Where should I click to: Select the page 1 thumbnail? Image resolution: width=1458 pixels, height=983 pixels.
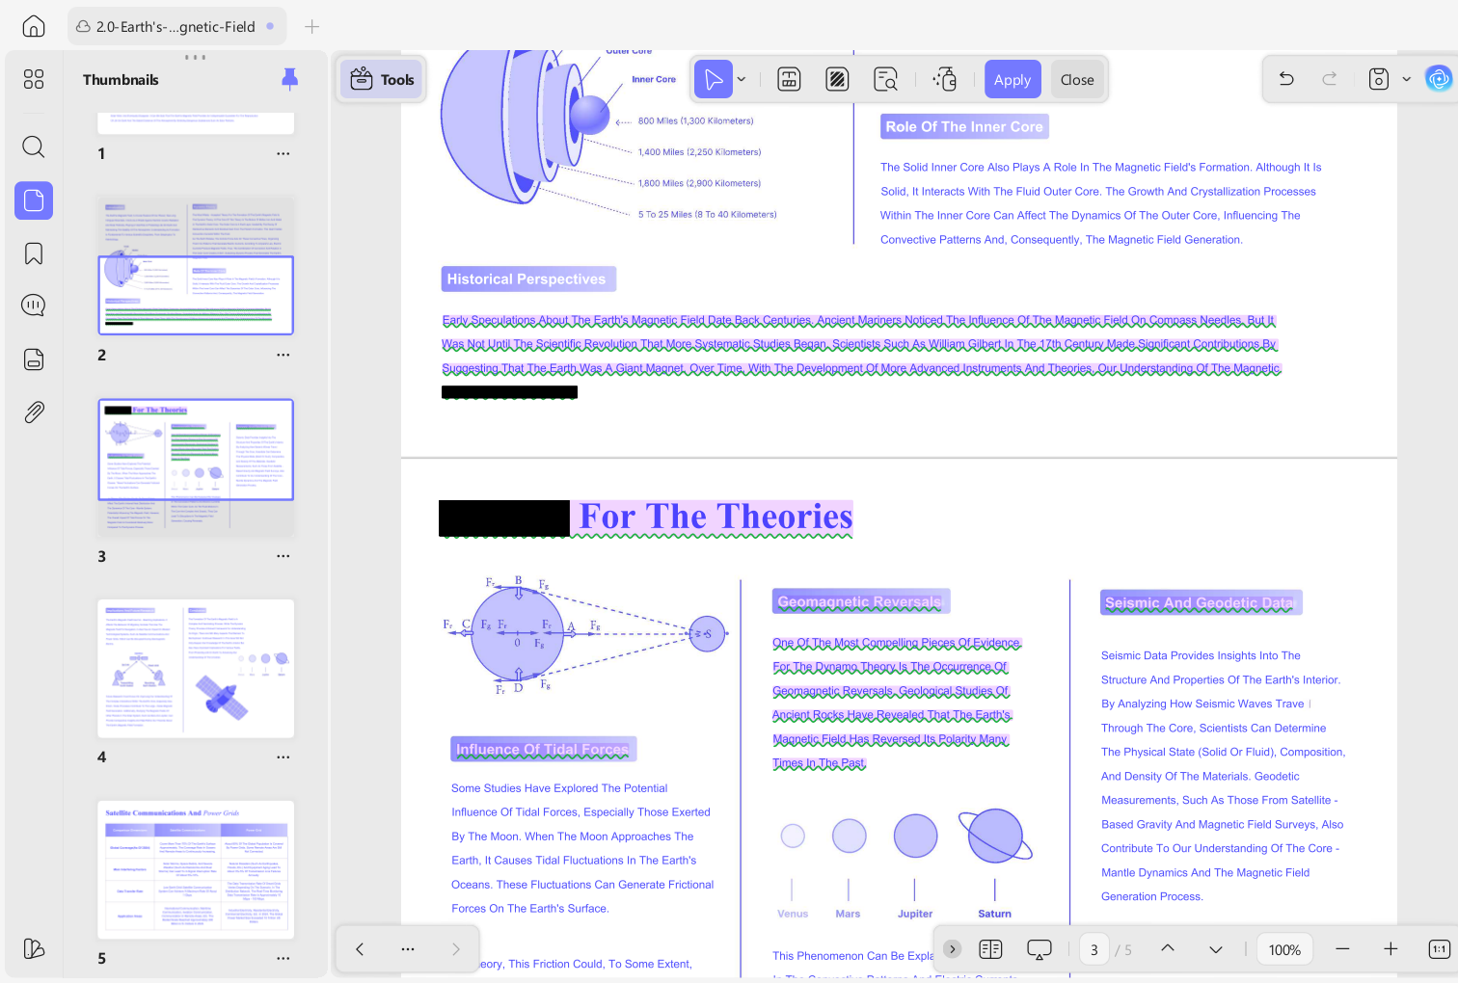click(196, 123)
